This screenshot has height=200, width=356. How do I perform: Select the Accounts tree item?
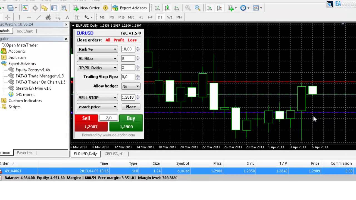click(x=17, y=51)
